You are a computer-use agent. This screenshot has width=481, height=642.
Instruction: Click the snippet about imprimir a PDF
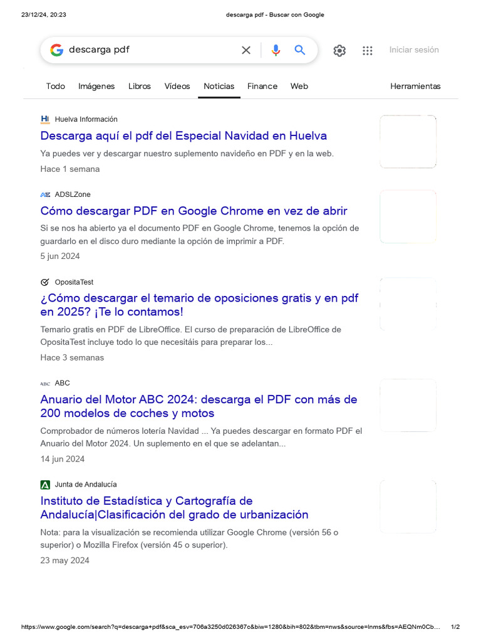click(x=200, y=234)
